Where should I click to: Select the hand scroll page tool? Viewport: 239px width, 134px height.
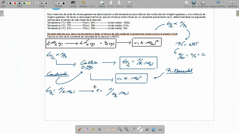pos(113,130)
